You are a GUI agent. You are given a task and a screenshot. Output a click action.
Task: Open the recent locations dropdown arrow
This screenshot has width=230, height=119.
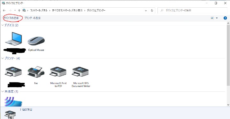coord(15,11)
